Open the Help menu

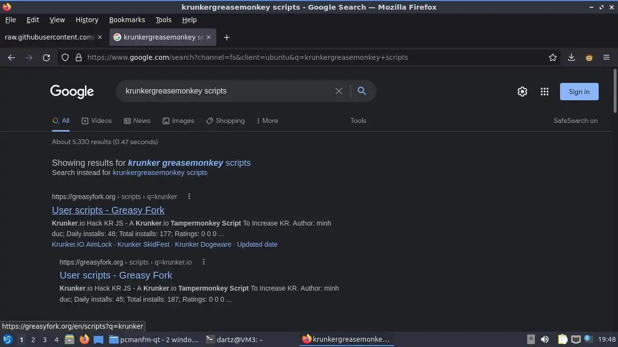coord(189,20)
